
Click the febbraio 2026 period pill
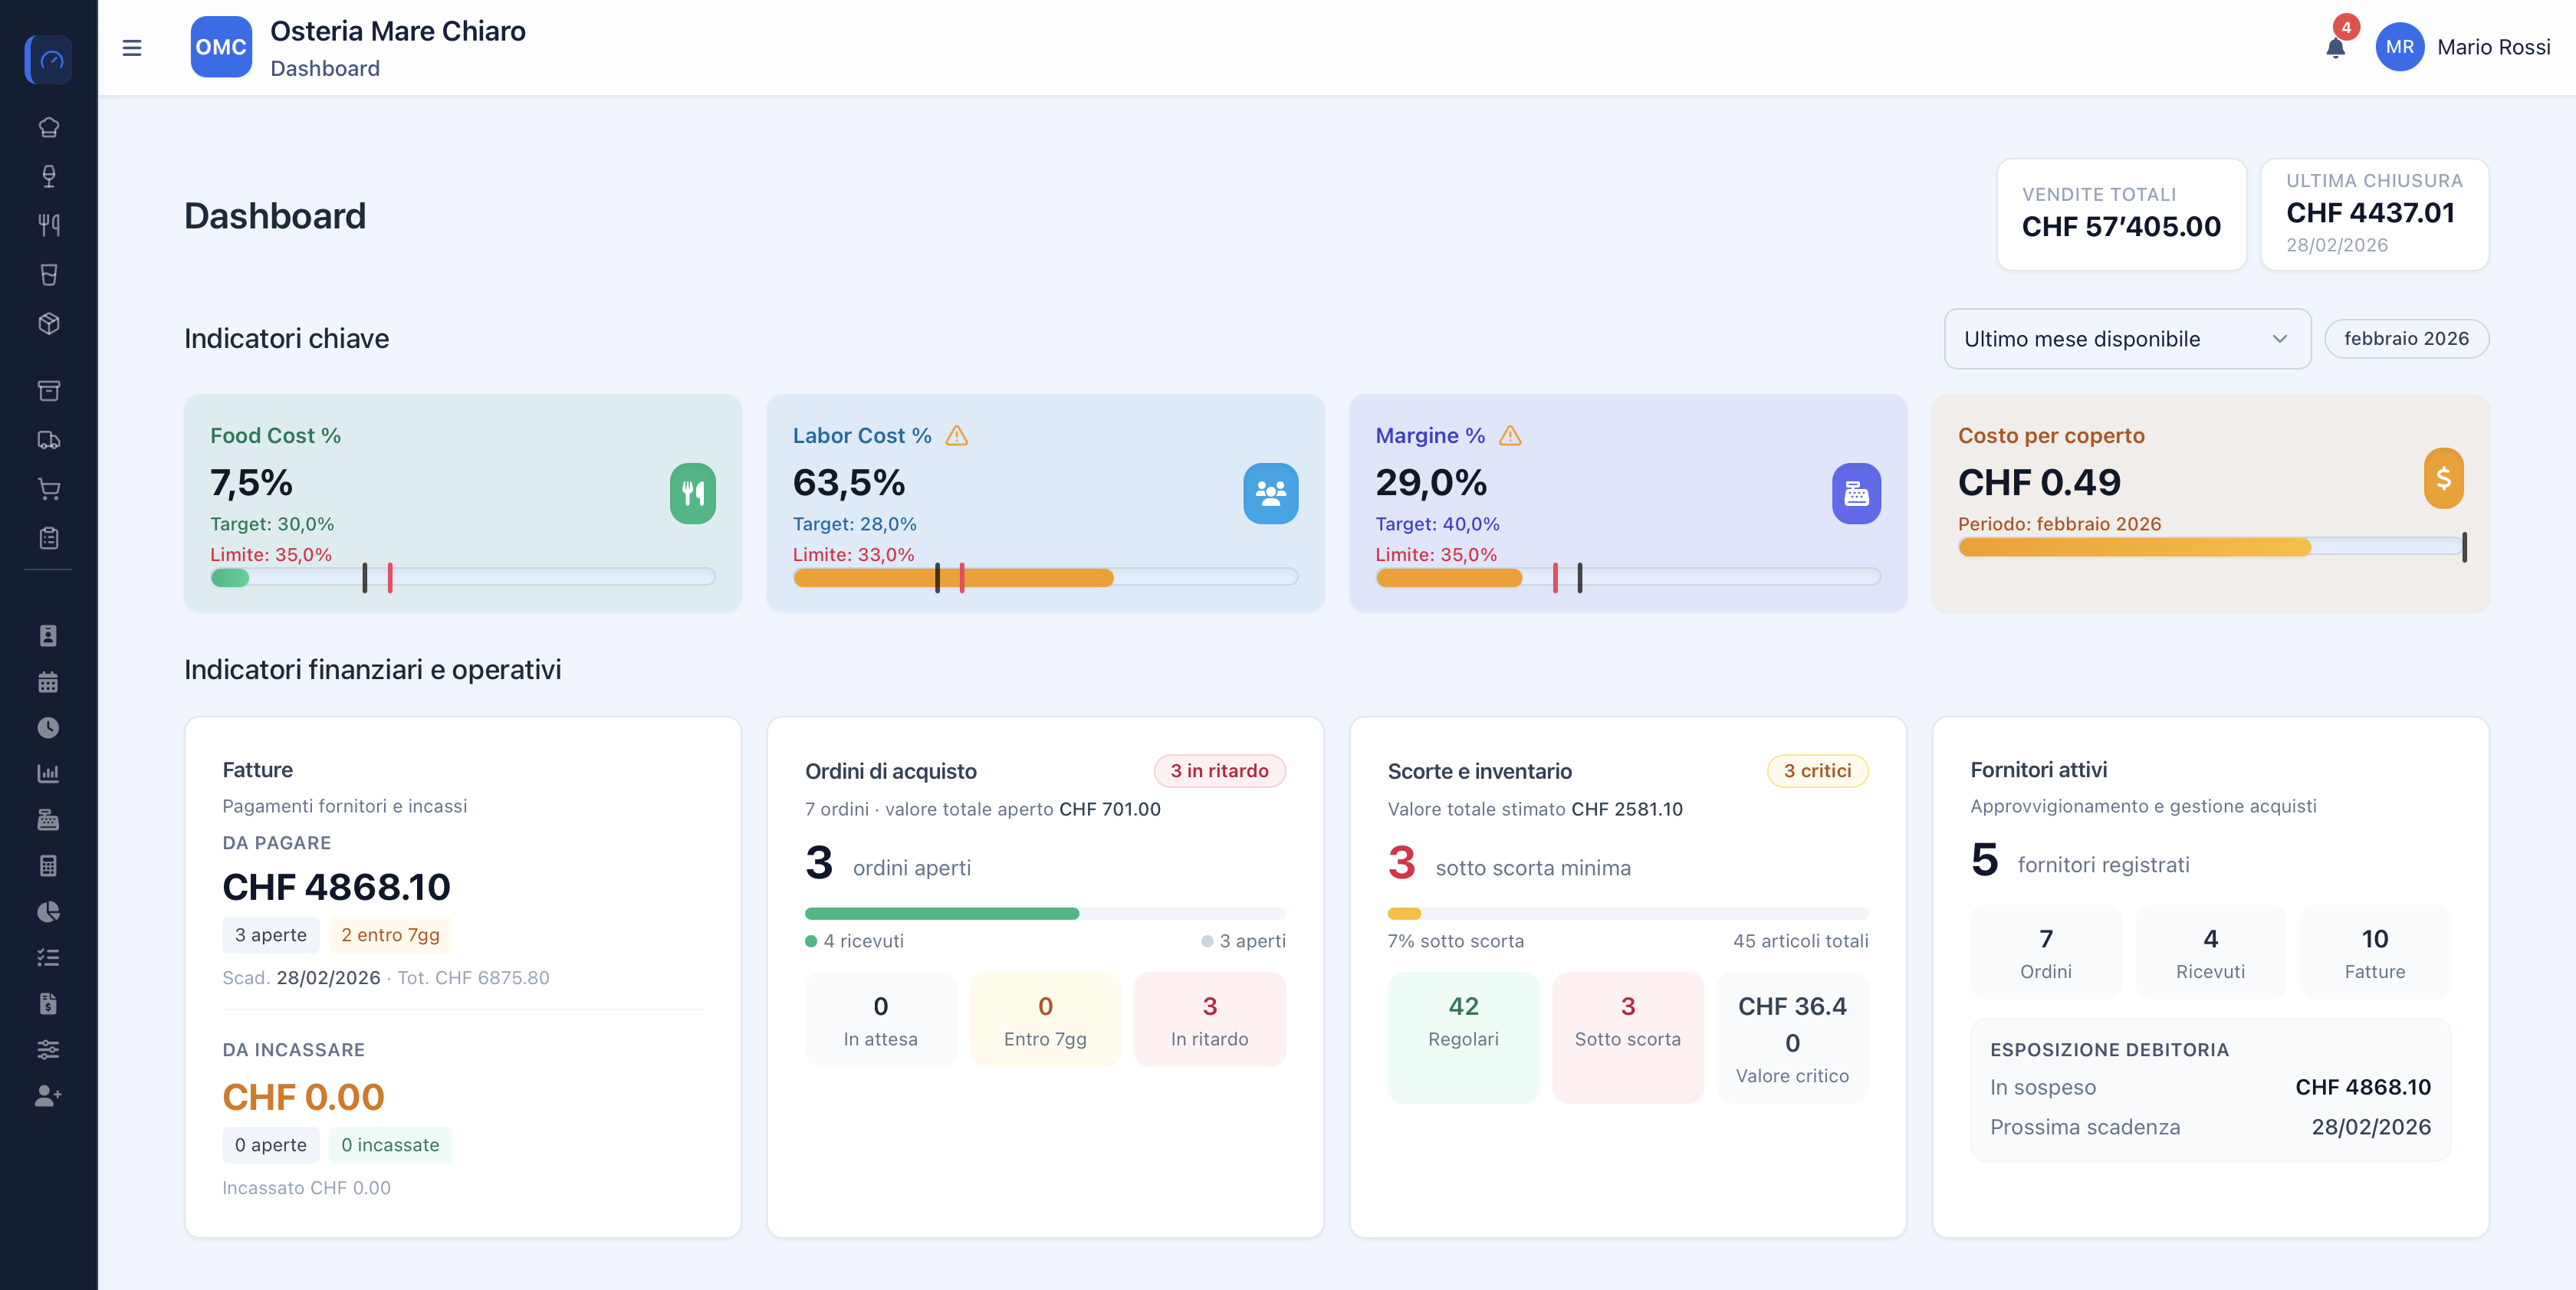coord(2406,339)
